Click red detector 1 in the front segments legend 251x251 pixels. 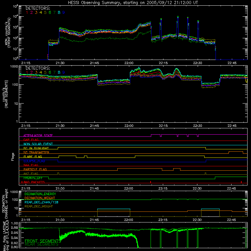(x=27, y=13)
